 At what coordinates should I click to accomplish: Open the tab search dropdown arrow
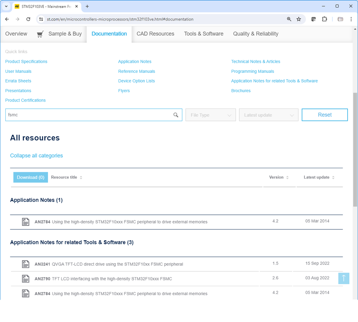click(x=6, y=6)
